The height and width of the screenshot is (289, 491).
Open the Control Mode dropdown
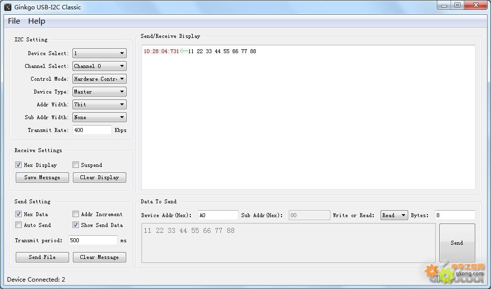tap(100, 79)
